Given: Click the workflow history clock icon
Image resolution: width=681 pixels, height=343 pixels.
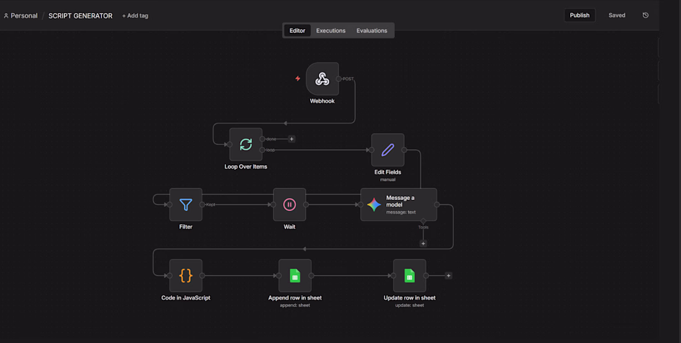Looking at the screenshot, I should point(645,15).
